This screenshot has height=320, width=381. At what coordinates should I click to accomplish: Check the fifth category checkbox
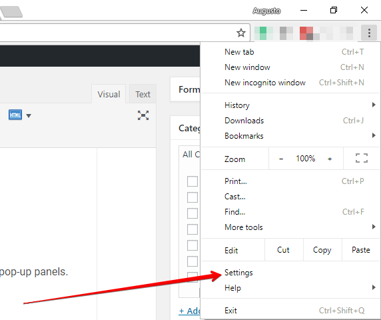(x=192, y=245)
